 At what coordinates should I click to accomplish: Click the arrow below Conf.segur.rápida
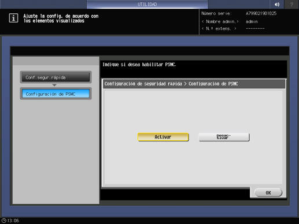point(54,85)
